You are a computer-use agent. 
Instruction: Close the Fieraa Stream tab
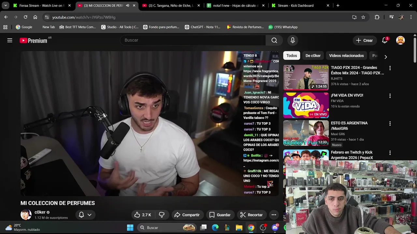point(69,6)
